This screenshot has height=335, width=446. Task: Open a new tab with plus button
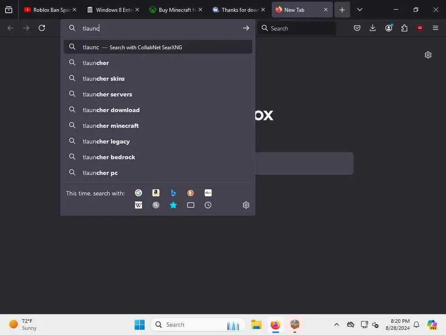pos(342,10)
